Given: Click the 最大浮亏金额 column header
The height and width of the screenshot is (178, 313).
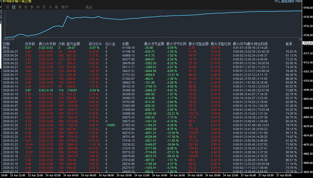Looking at the screenshot, I should 154,44.
